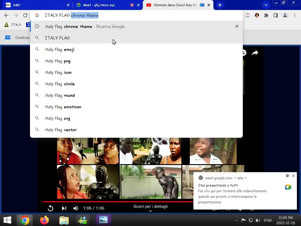The height and width of the screenshot is (226, 301).
Task: Open the top-middle suggested video thumbnail
Action: pyautogui.click(x=150, y=151)
